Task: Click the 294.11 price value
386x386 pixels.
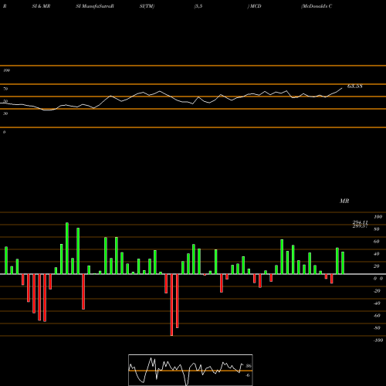Action: click(x=361, y=222)
